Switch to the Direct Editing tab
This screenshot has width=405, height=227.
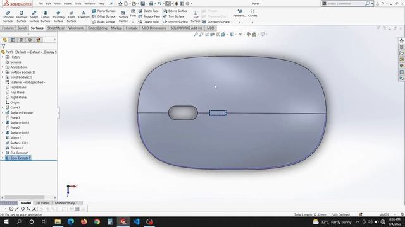pyautogui.click(x=97, y=28)
